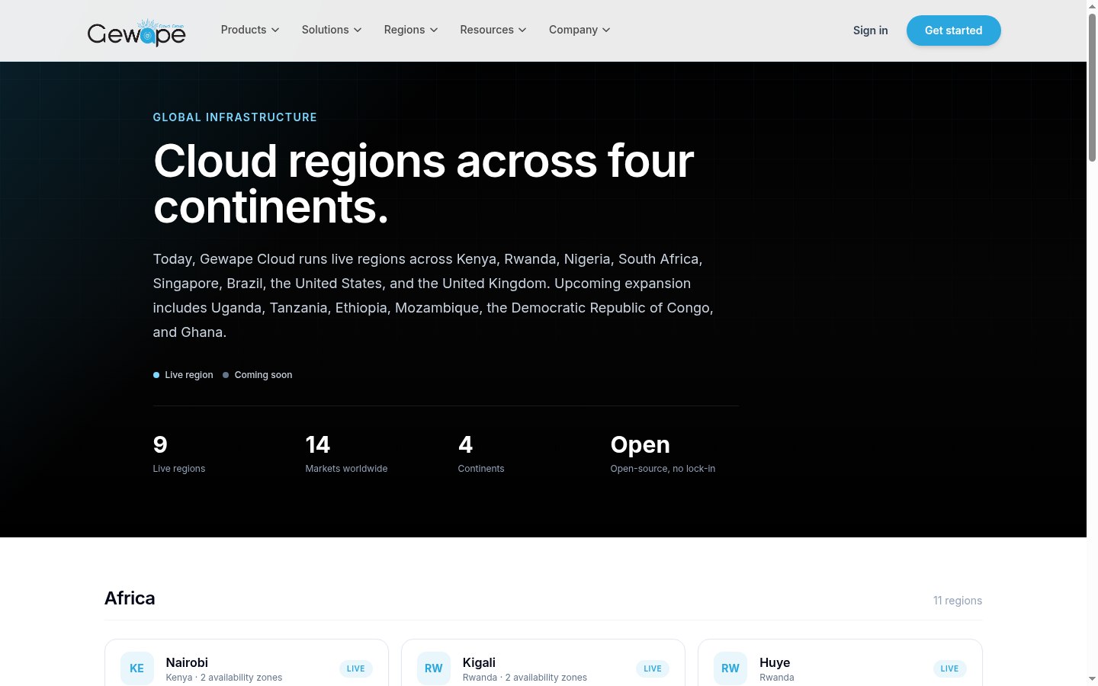The width and height of the screenshot is (1098, 686).
Task: Click the 'Open' open-source stat
Action: [x=663, y=454]
